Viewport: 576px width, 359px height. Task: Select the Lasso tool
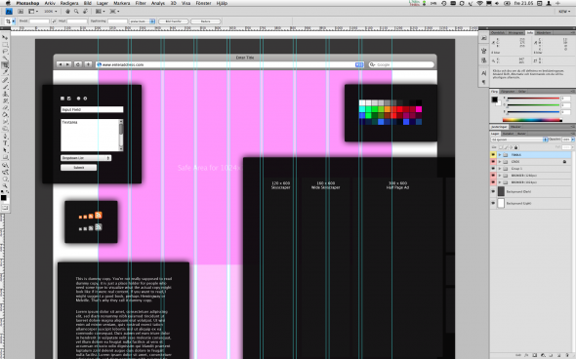(x=5, y=52)
